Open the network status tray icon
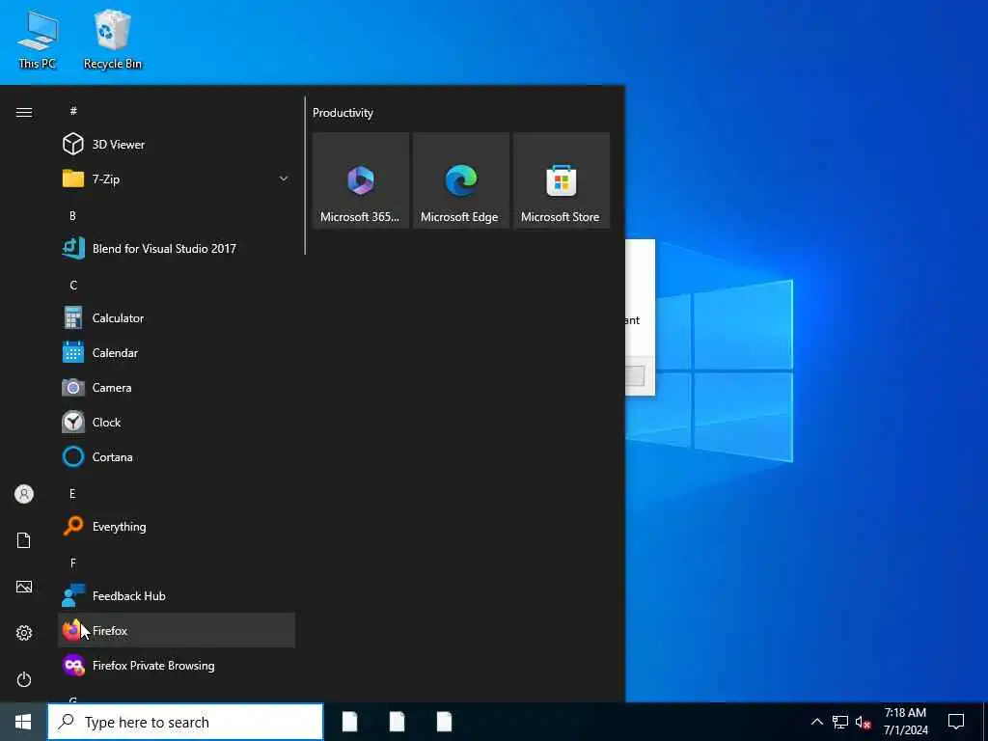Screen dimensions: 988x741 coord(840,722)
